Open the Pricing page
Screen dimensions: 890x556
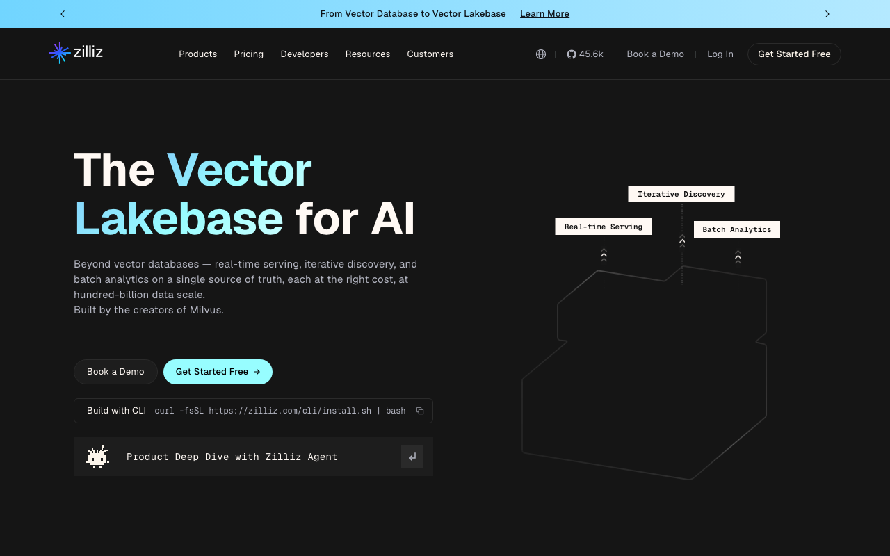(x=249, y=54)
